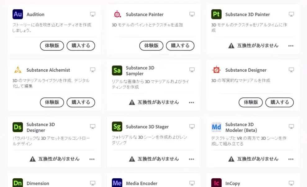This screenshot has width=307, height=187.
Task: Click the Substance 3D Sampler title text
Action: point(140,70)
